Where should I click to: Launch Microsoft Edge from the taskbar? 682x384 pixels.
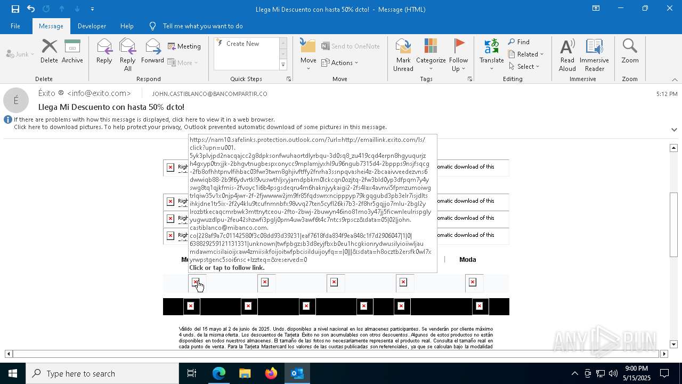(x=219, y=373)
